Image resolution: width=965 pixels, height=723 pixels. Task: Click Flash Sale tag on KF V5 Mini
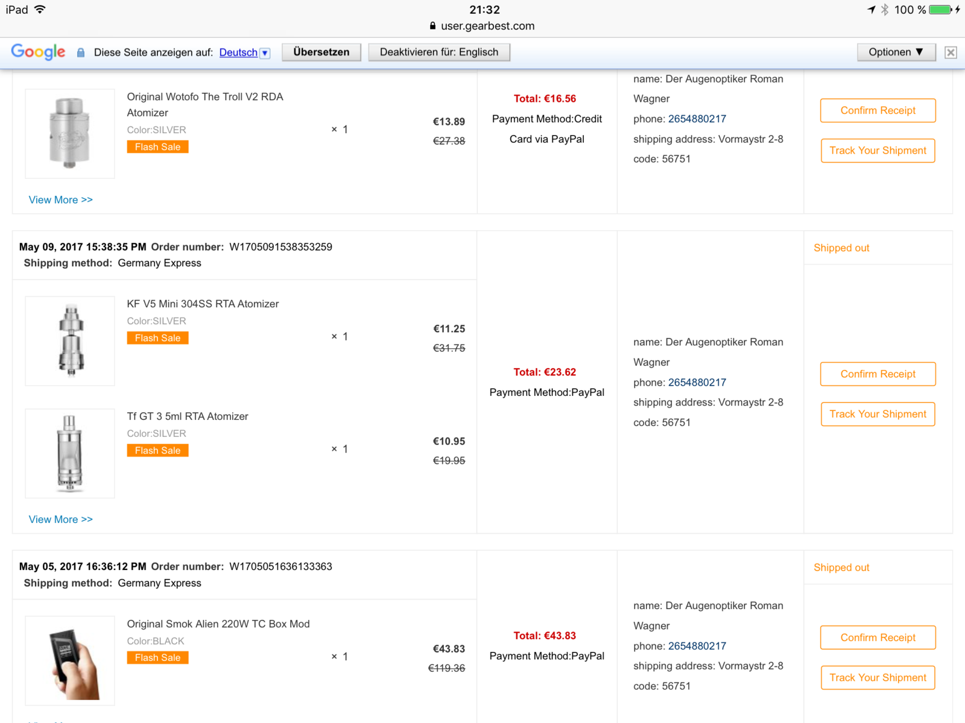click(158, 338)
